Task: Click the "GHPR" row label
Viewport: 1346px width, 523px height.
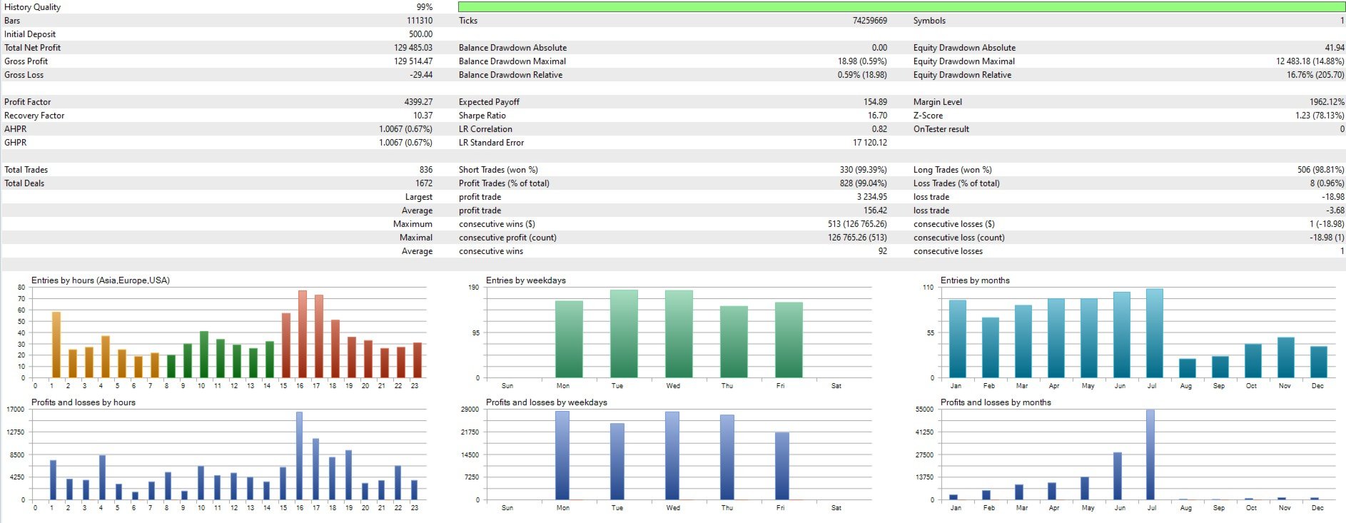Action: pos(15,143)
